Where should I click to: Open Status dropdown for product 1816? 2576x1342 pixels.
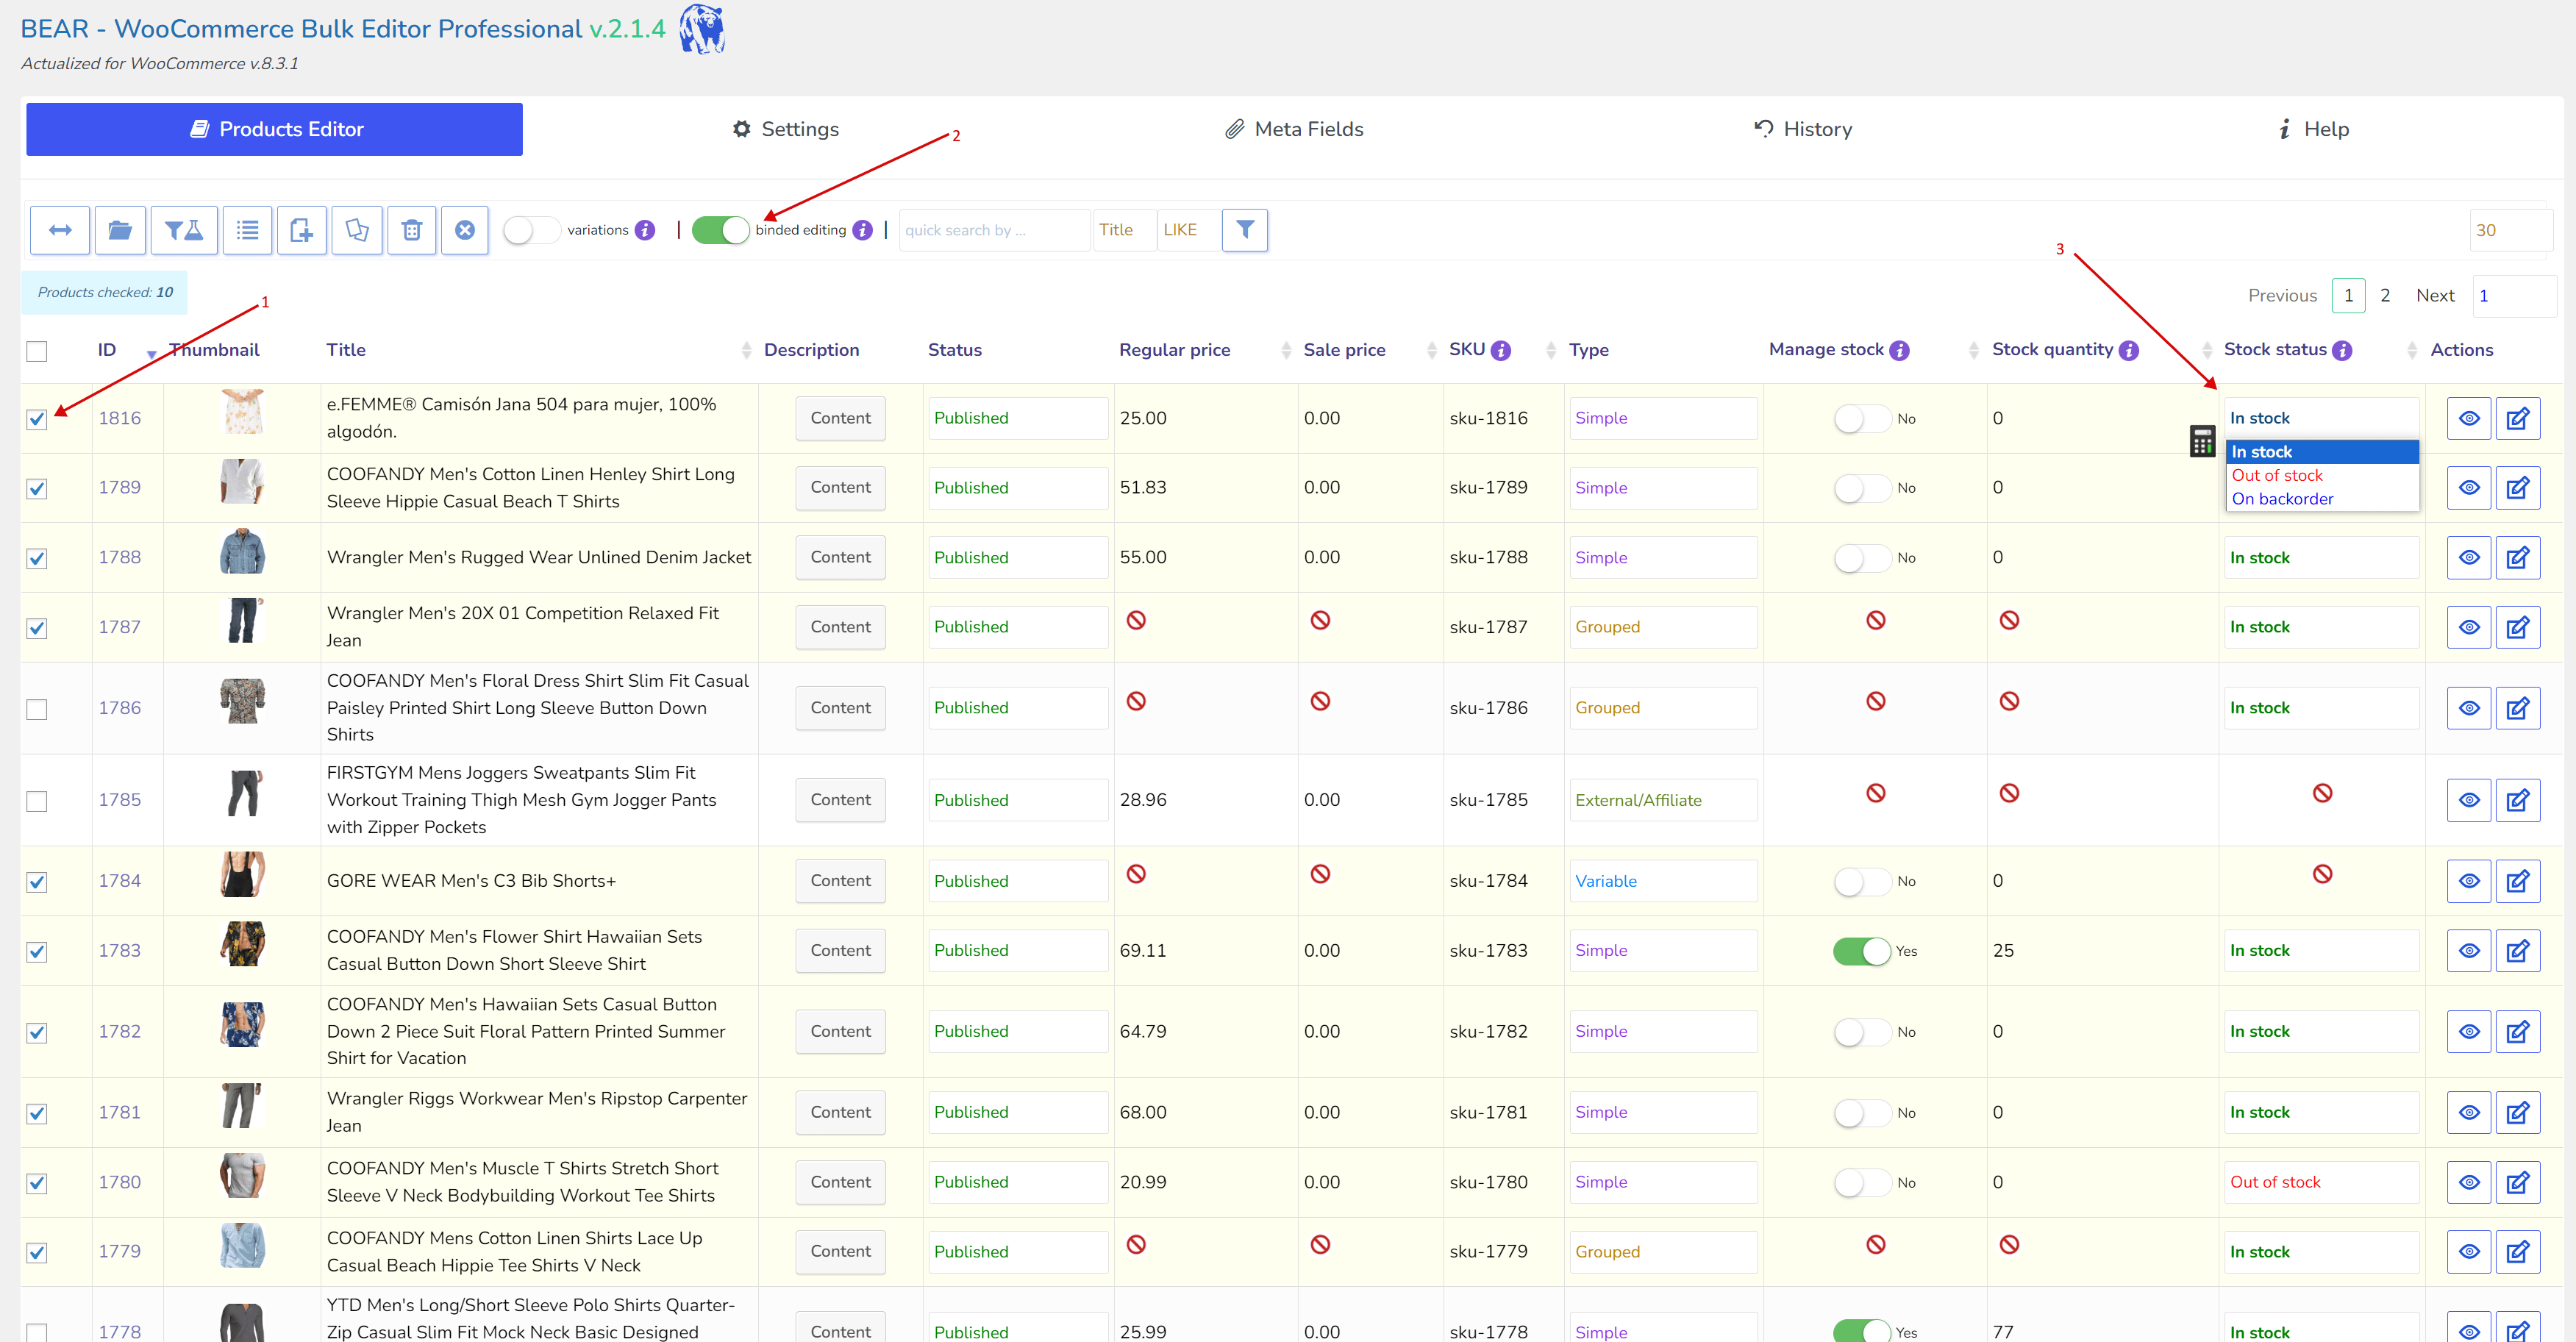coord(1018,419)
